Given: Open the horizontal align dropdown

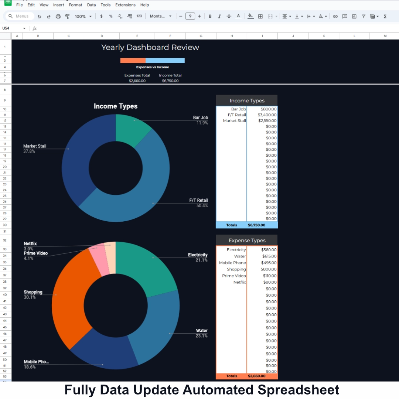Looking at the screenshot, I should pos(287,16).
